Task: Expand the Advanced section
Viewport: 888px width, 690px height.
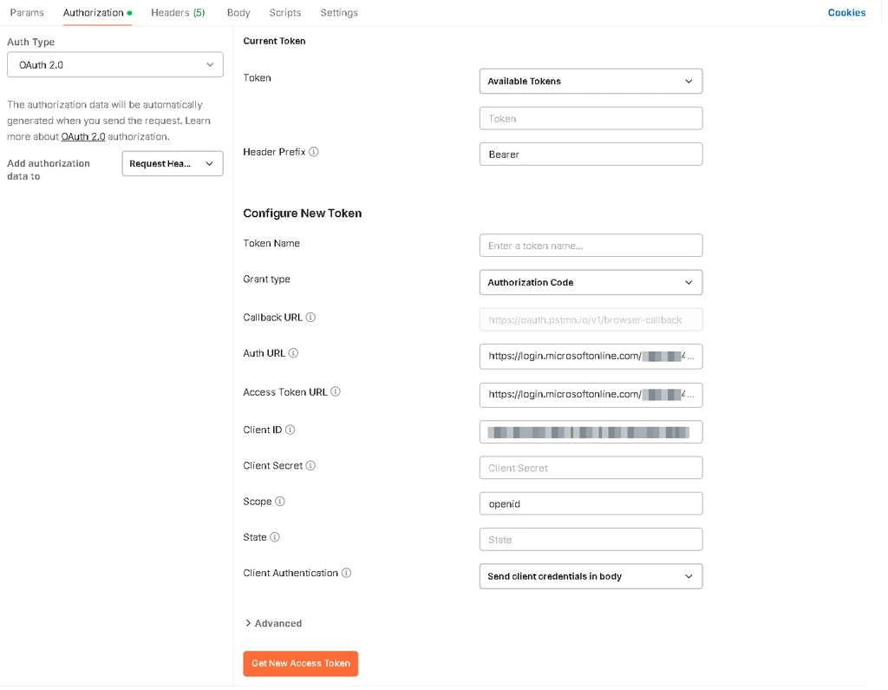Action: point(277,623)
